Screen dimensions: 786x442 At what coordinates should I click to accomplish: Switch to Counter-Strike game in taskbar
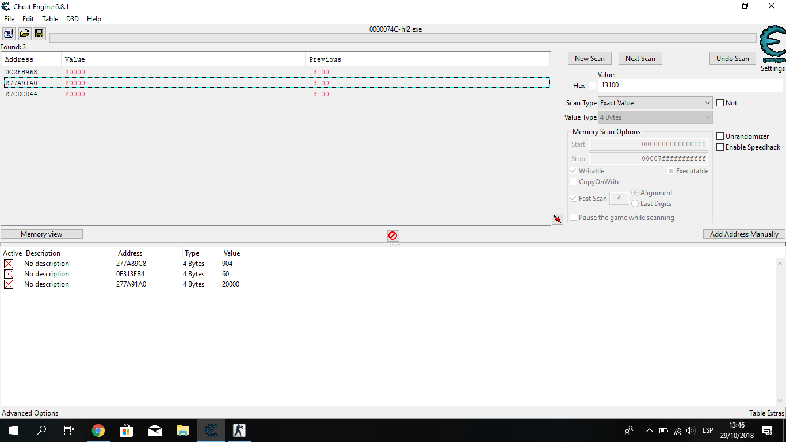point(239,430)
